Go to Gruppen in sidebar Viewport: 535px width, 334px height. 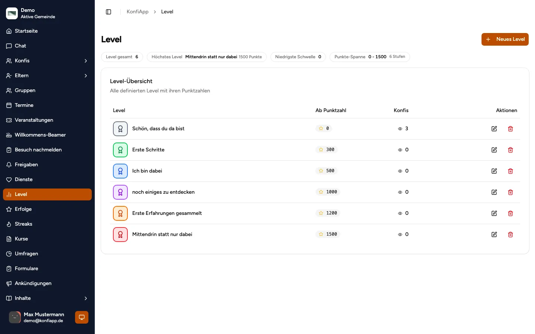[x=47, y=91]
